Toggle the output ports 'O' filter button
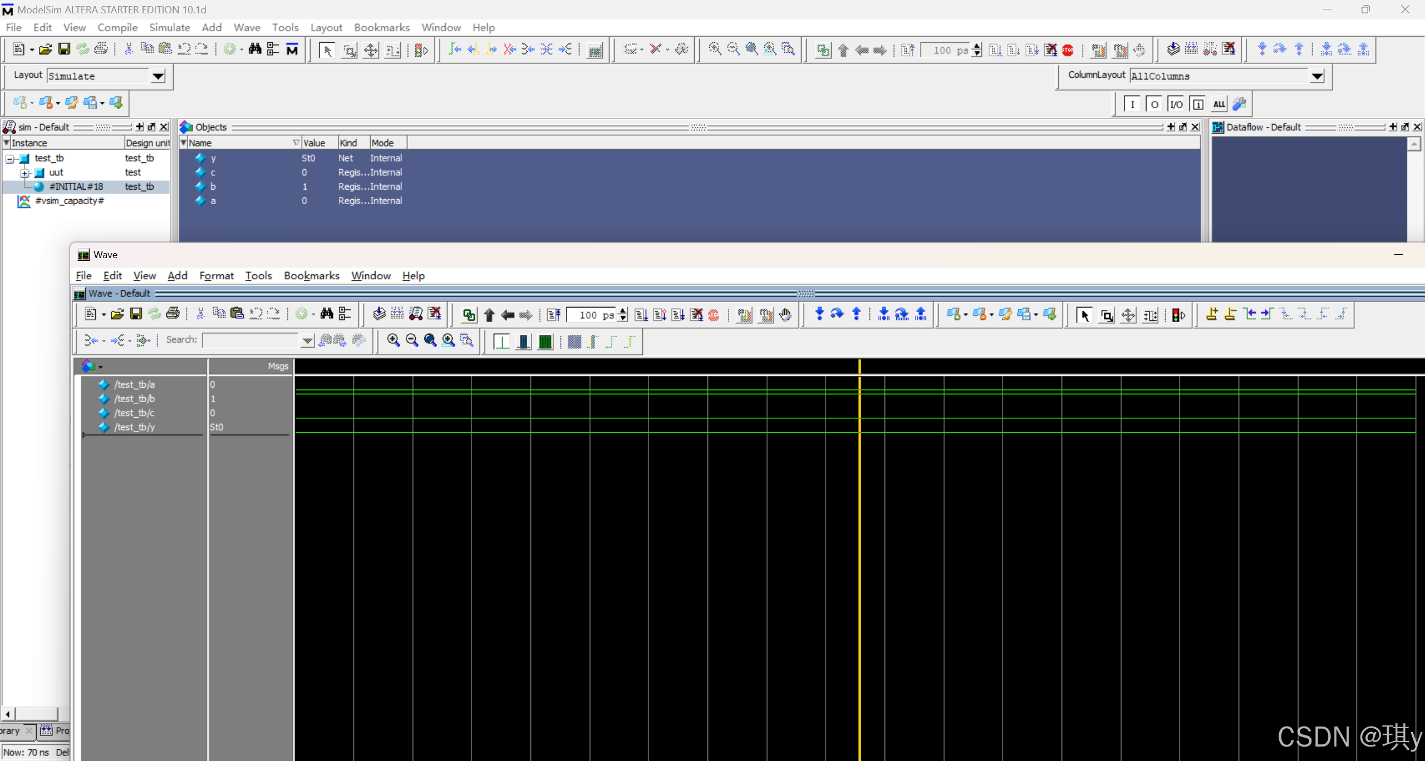Screen dimensions: 1425x761 tap(1154, 104)
